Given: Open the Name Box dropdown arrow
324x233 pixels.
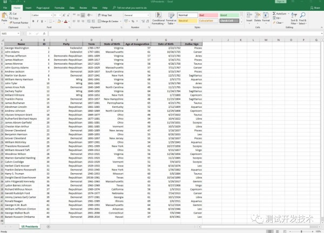Looking at the screenshot, I should click(18, 33).
